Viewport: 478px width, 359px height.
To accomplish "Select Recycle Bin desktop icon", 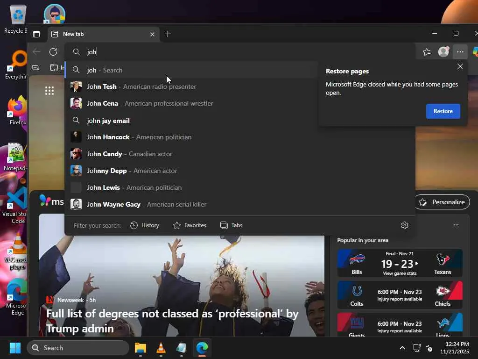I will point(17,20).
